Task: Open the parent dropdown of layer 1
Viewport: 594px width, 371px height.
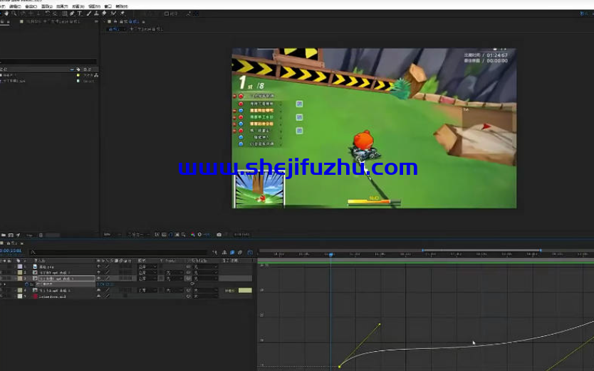Action: point(205,267)
